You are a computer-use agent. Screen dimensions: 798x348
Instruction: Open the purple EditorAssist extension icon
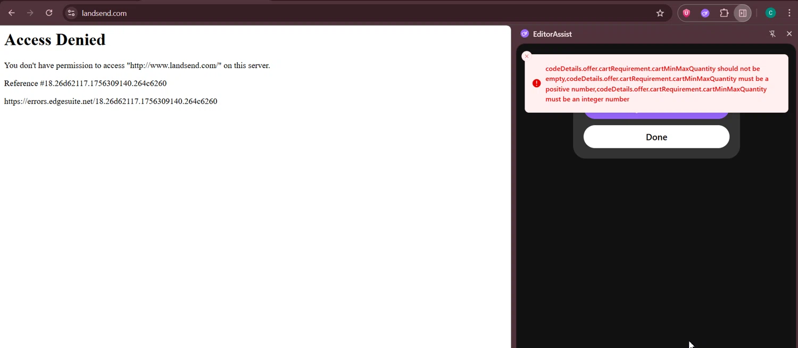tap(705, 13)
